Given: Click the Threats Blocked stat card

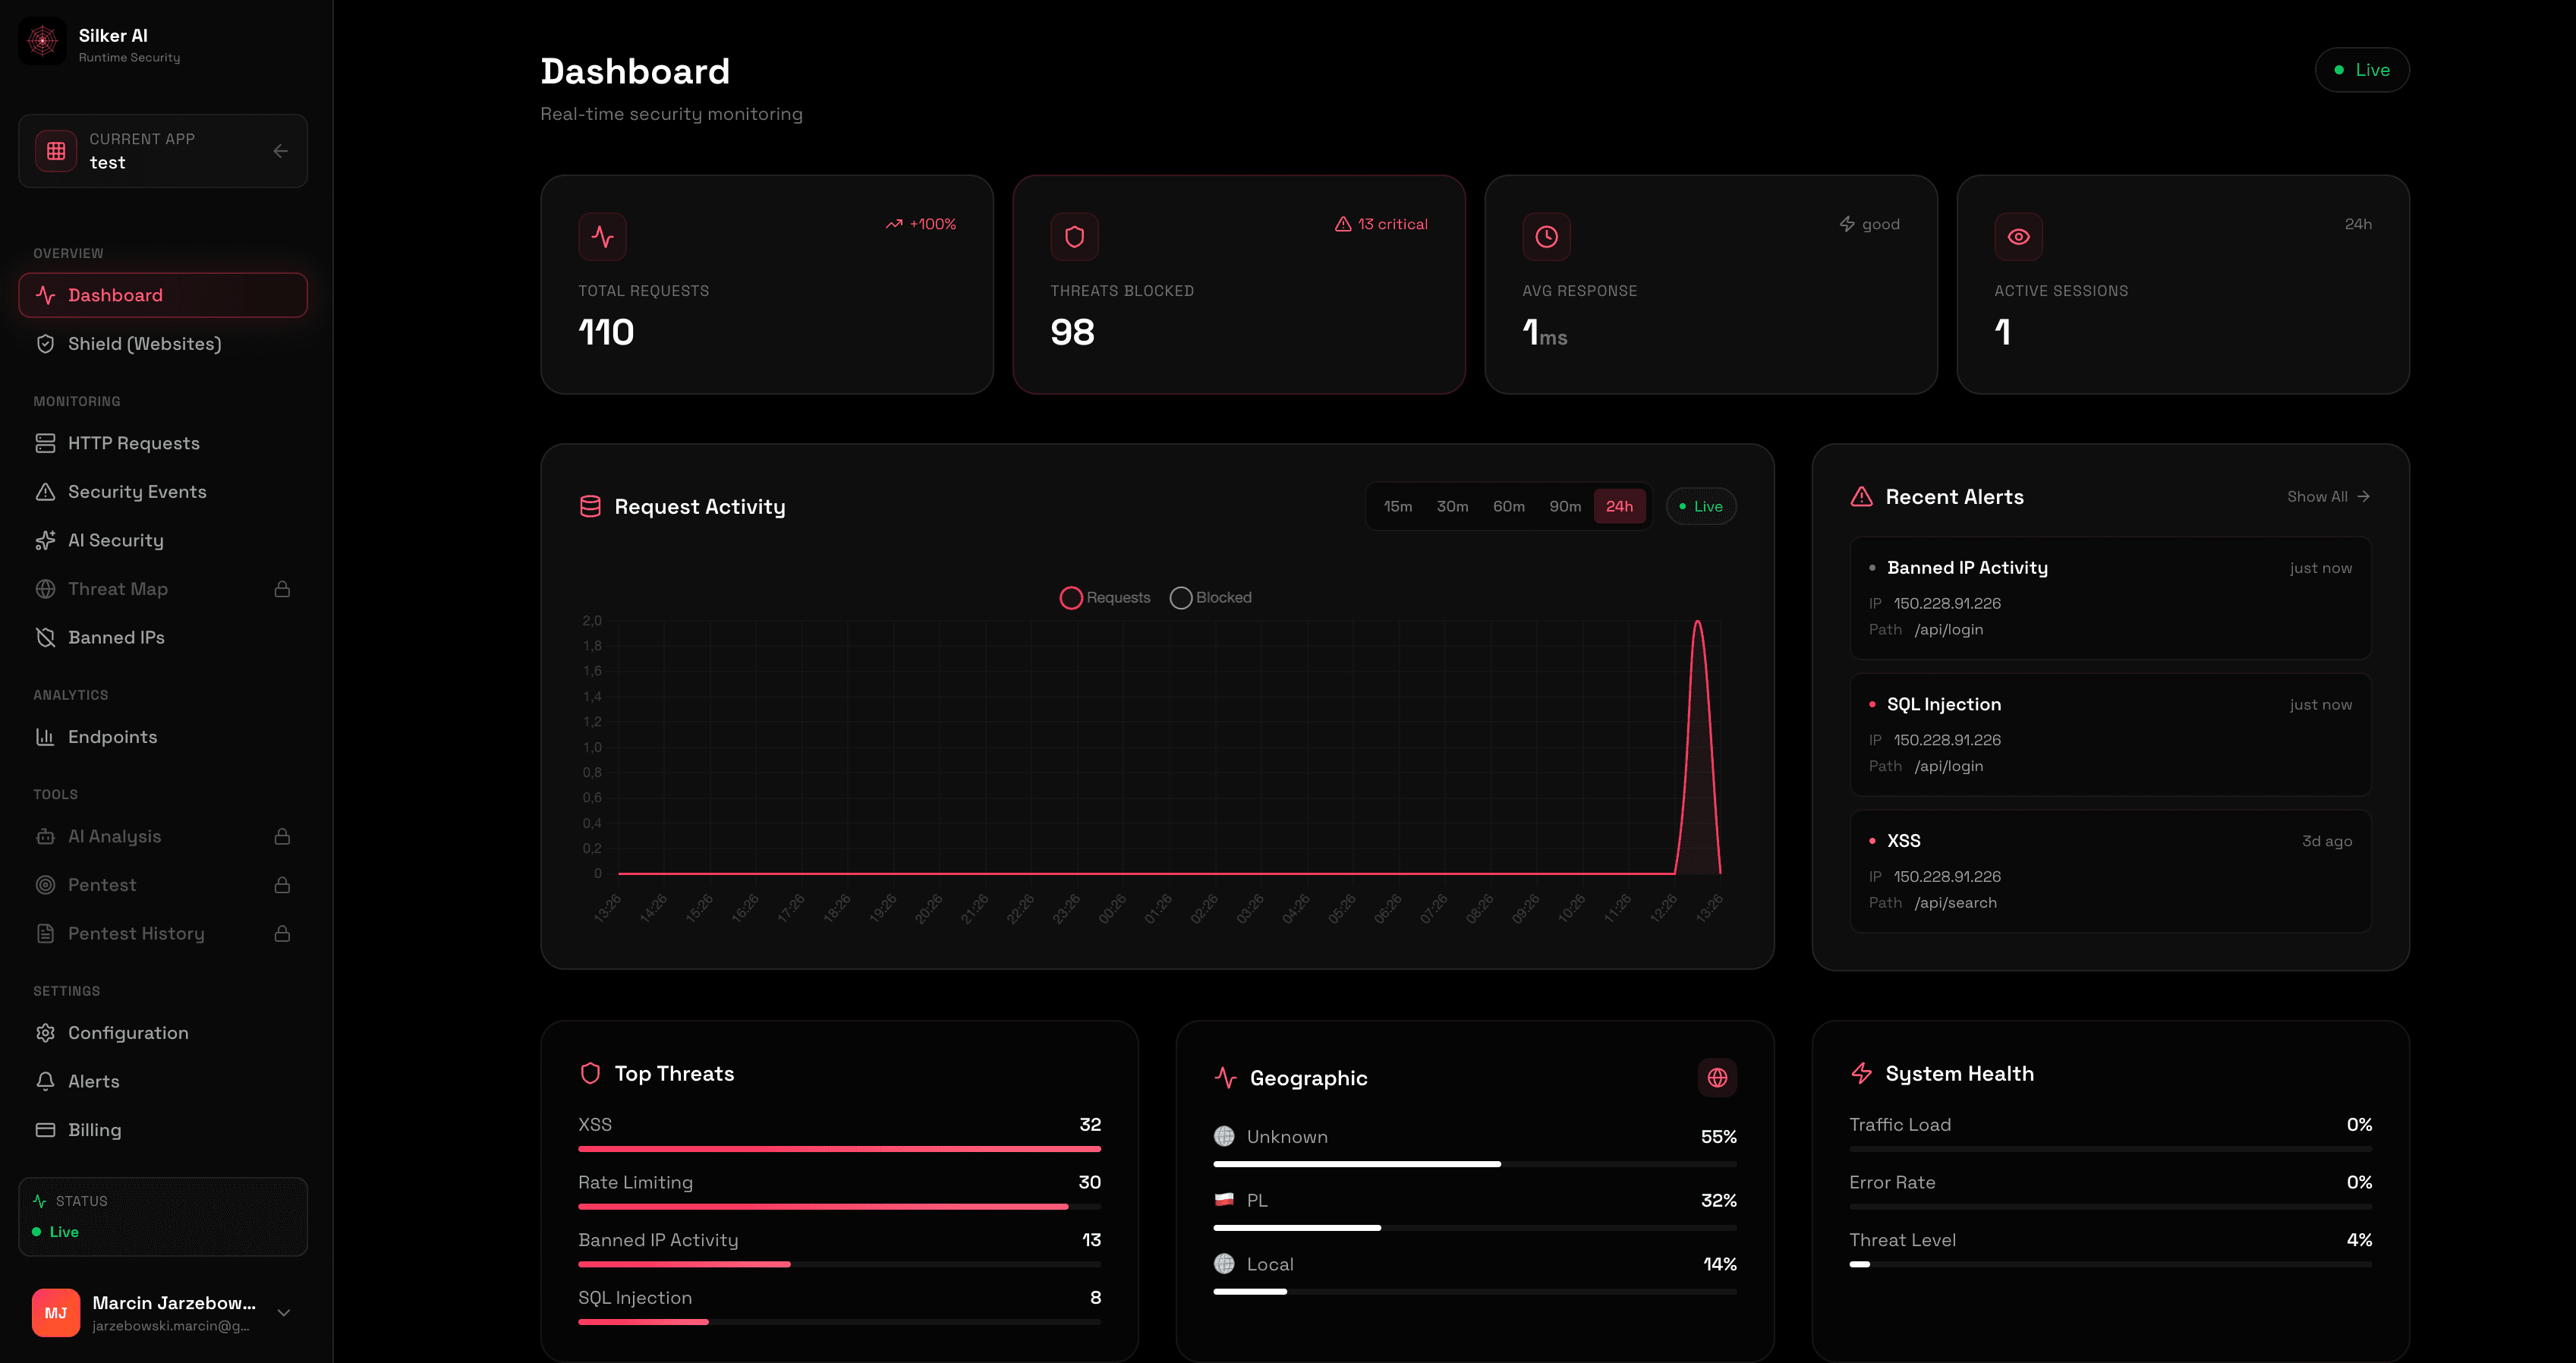Looking at the screenshot, I should (1239, 285).
